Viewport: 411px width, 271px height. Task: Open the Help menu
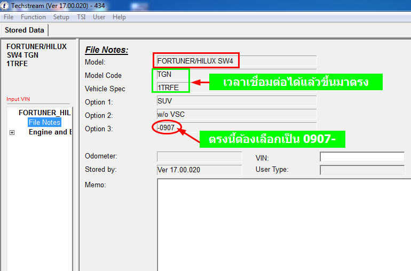[x=119, y=17]
